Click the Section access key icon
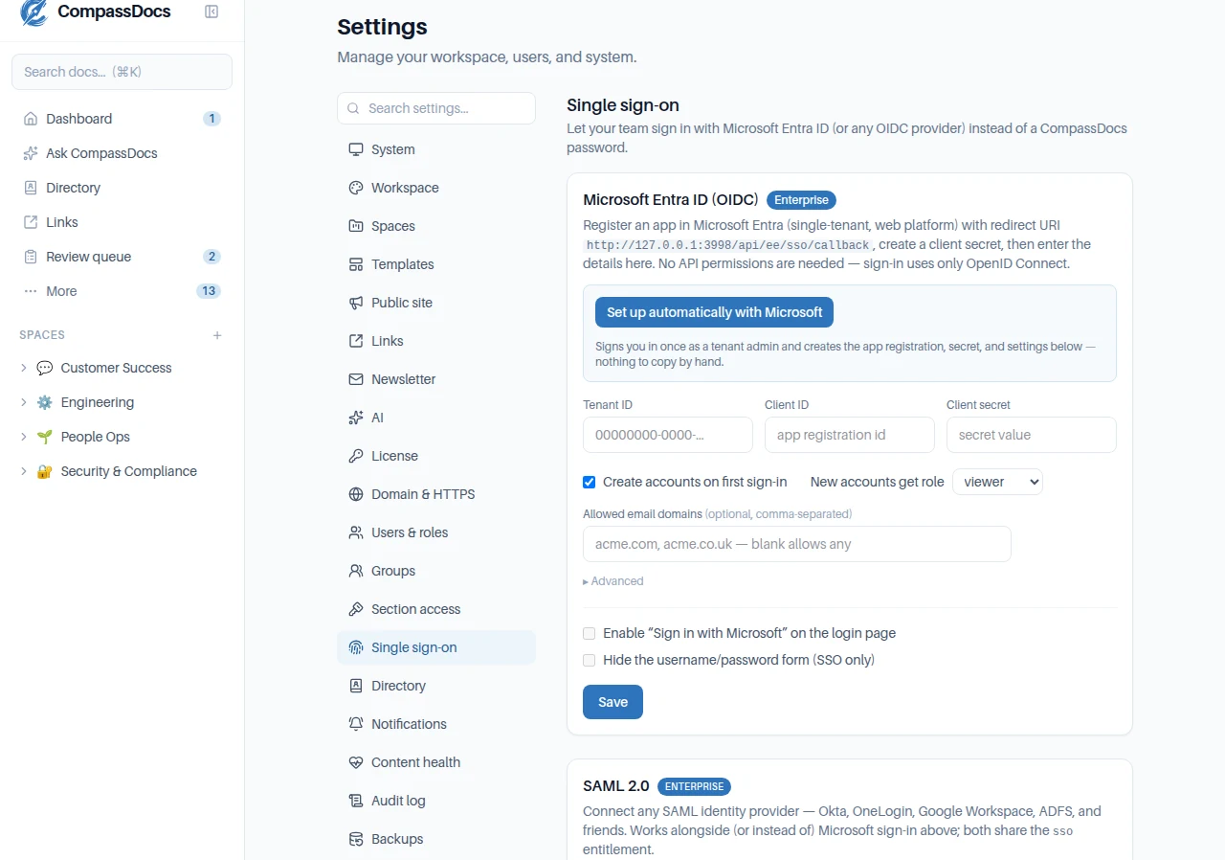Image resolution: width=1225 pixels, height=860 pixels. [x=356, y=609]
